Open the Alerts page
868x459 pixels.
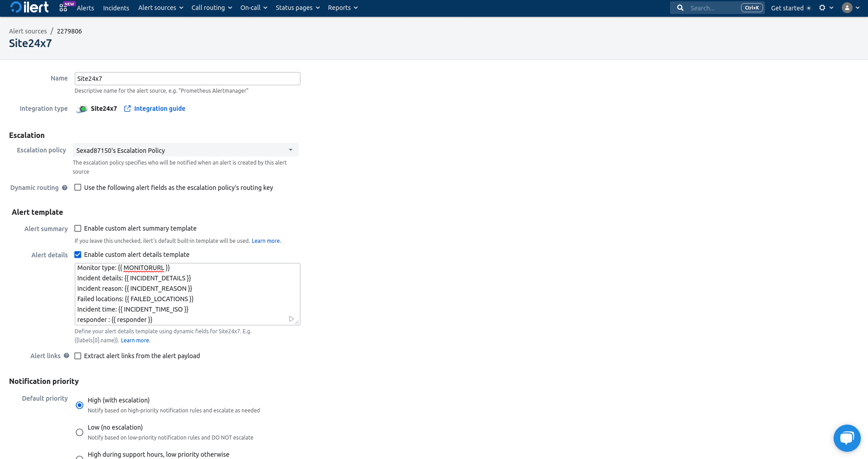[x=85, y=8]
